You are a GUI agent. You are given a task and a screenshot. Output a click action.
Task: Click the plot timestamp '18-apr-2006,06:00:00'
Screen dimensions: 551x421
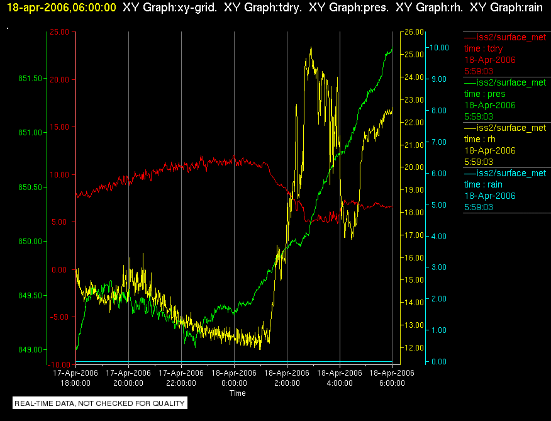[x=62, y=8]
